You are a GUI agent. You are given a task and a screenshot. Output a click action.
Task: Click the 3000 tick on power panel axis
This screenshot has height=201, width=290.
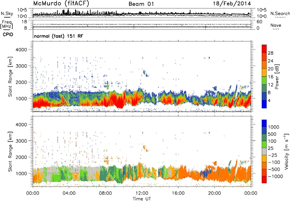click(21, 66)
